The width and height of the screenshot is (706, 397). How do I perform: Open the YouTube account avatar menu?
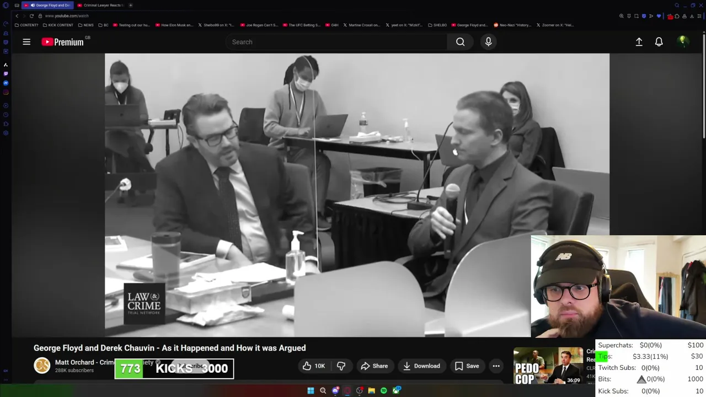(x=682, y=41)
